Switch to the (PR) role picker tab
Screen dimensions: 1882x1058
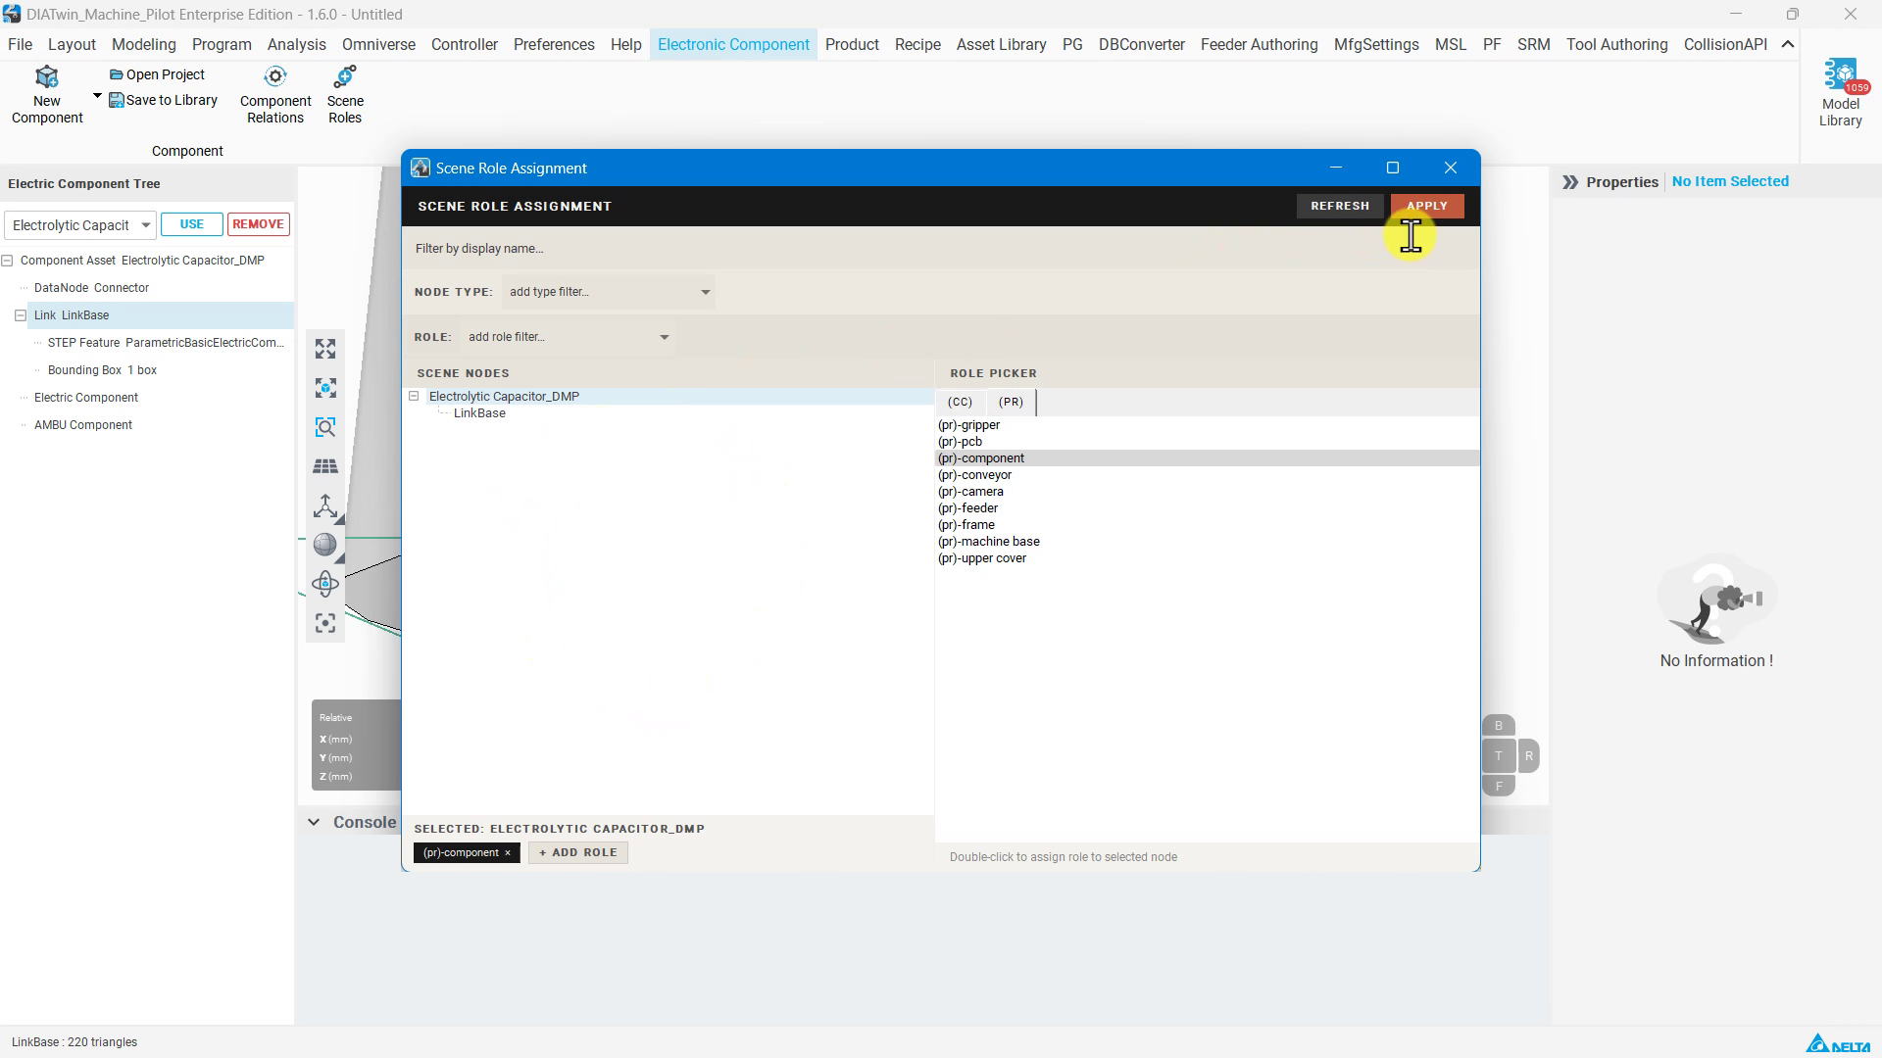click(x=1011, y=402)
